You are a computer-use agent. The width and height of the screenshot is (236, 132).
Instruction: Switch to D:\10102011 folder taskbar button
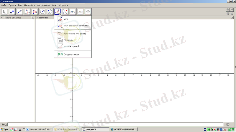coord(67,129)
